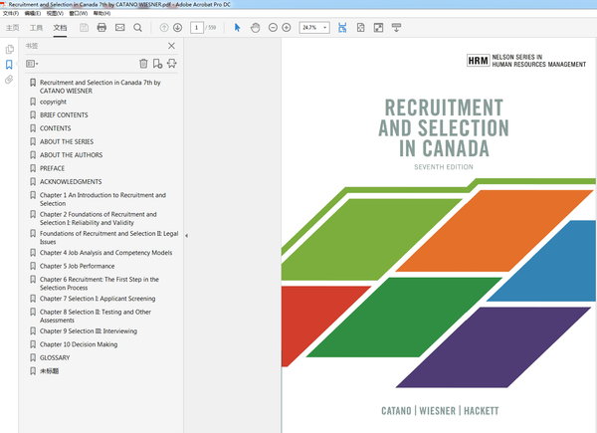Viewport: 597px width, 433px height.
Task: Activate the Hand pan tool
Action: [x=255, y=28]
